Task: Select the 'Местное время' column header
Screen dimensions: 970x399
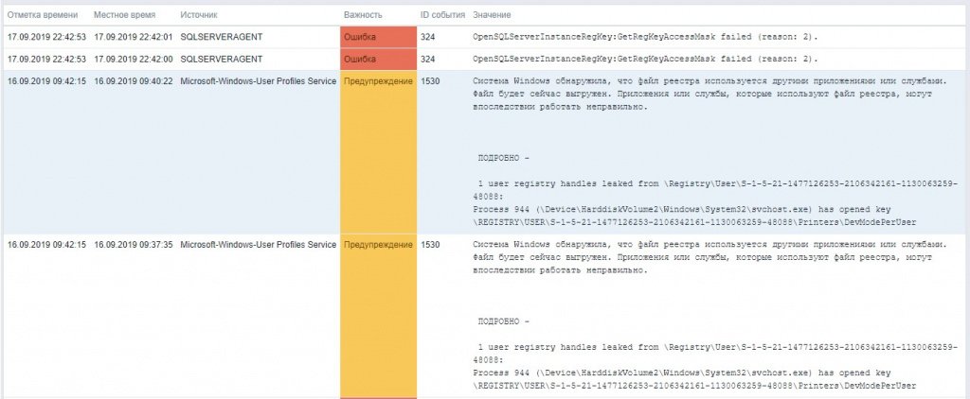Action: pyautogui.click(x=124, y=14)
